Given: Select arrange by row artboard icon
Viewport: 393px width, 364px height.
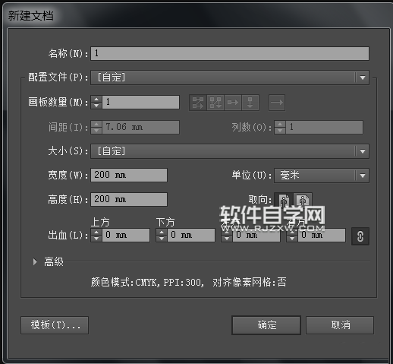Looking at the screenshot, I should [x=233, y=103].
